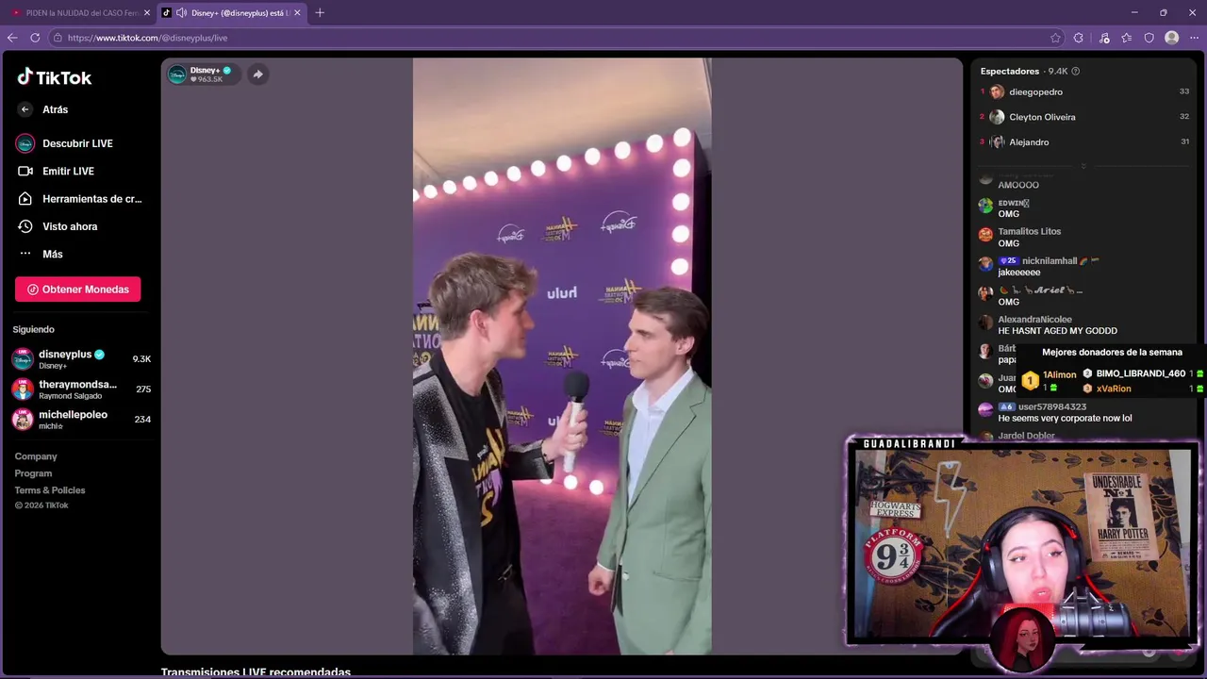Open disneyplus in Siguiendo list
This screenshot has height=679, width=1207.
click(80, 358)
